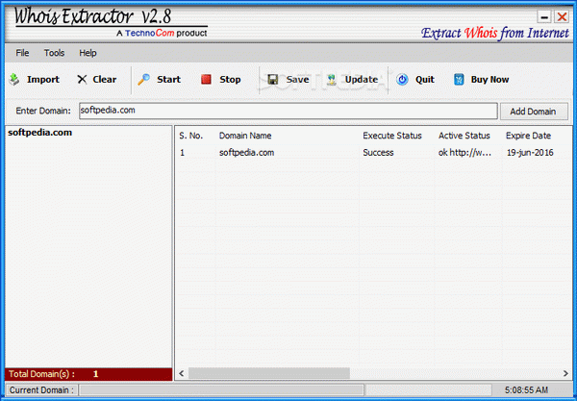
Task: Close the Whois Extractor window
Action: (562, 16)
